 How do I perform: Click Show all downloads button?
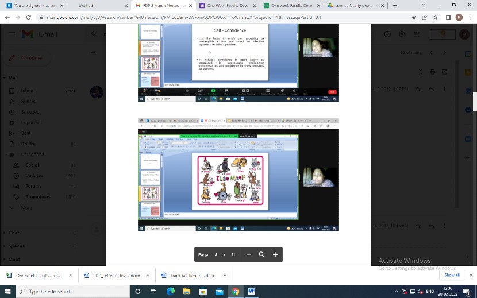pos(452,276)
